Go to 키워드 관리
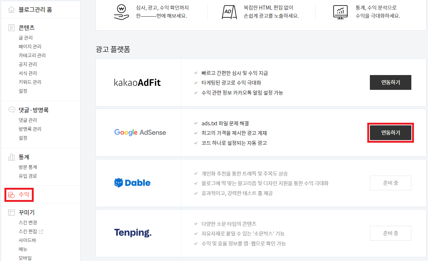Screen dimensions: 428x261 (30, 82)
